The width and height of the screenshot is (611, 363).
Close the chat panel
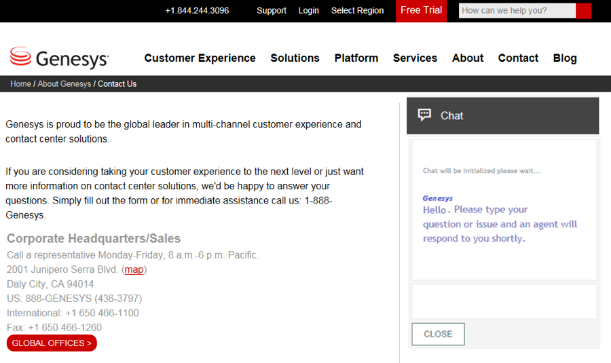438,334
